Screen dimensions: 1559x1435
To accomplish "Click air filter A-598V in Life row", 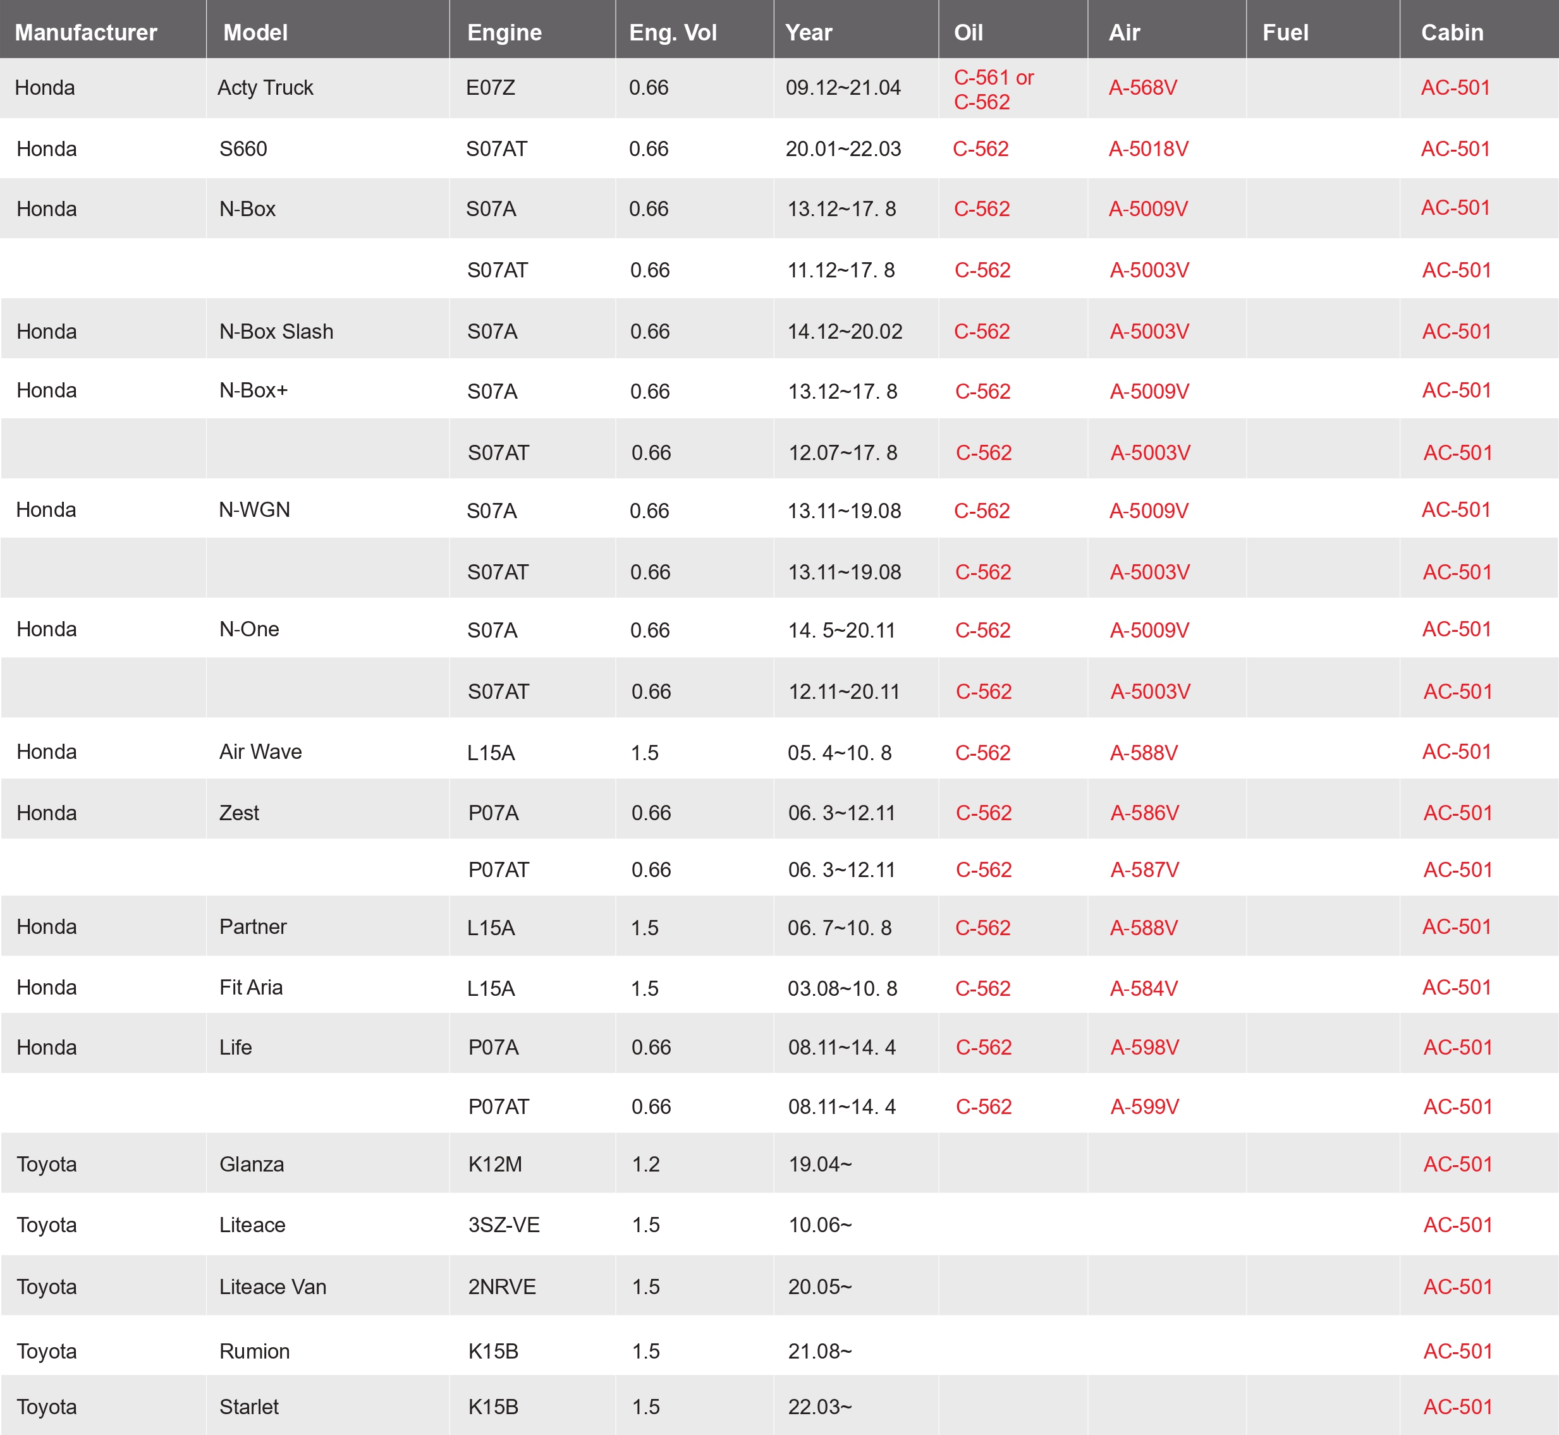I will 1144,1048.
